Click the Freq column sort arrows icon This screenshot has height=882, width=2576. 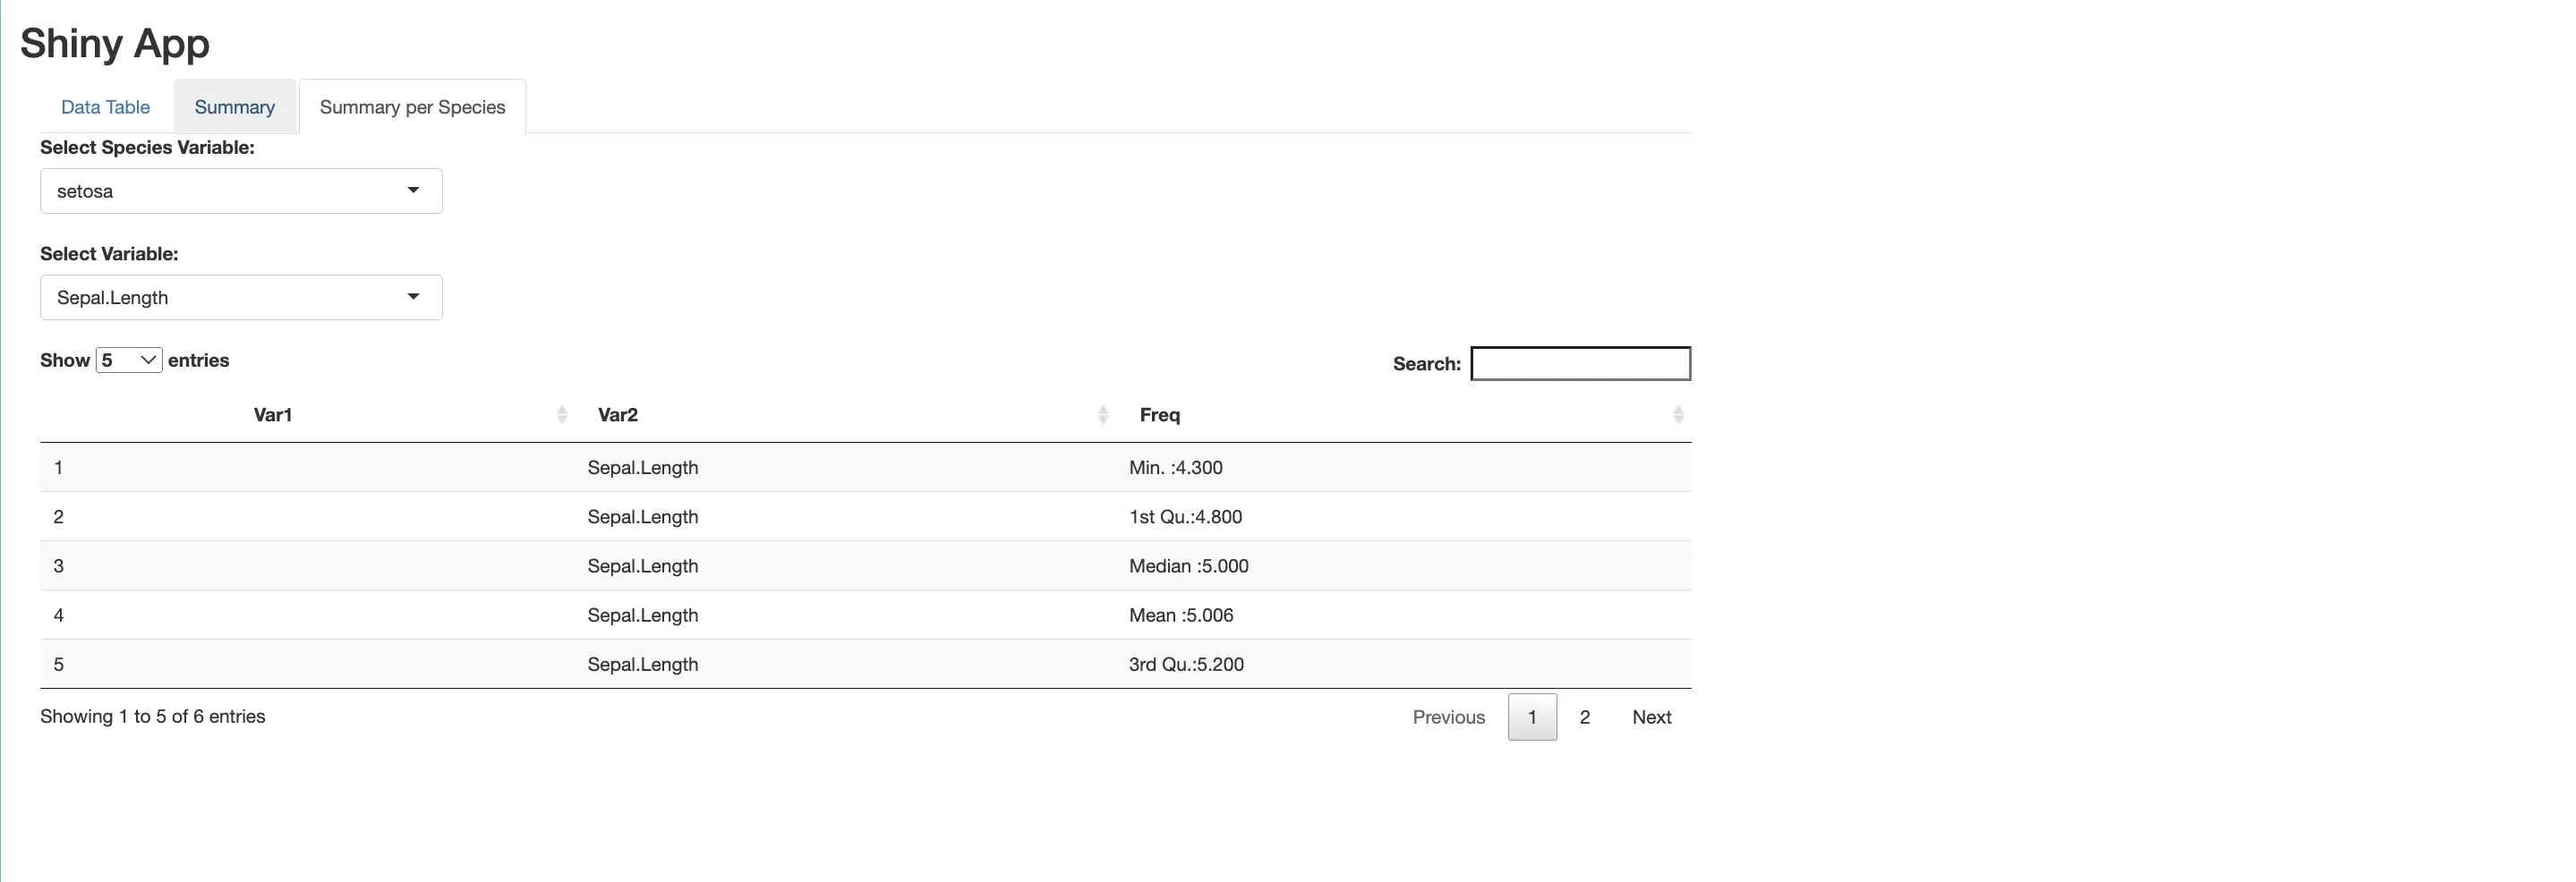click(1677, 414)
